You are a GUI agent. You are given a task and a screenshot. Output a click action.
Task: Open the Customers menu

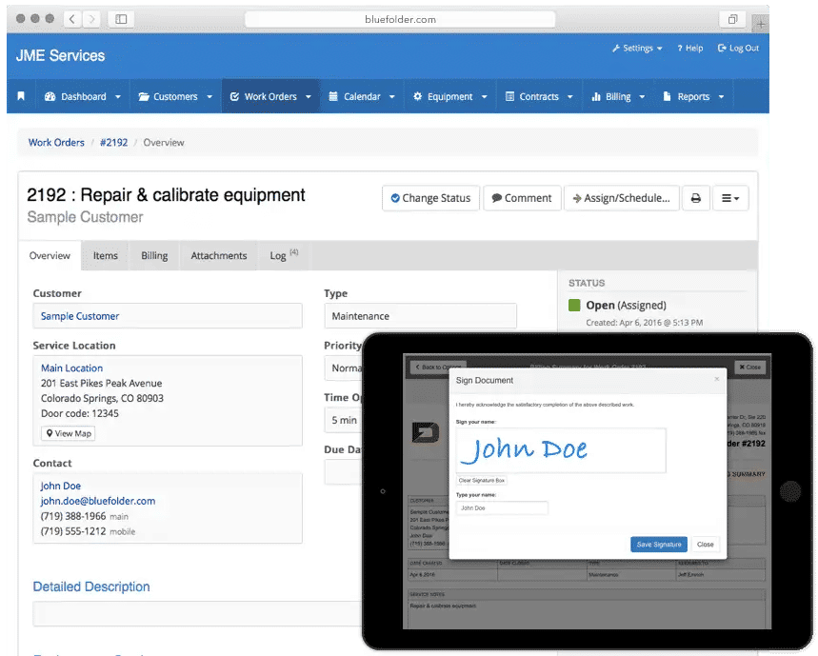(x=175, y=96)
